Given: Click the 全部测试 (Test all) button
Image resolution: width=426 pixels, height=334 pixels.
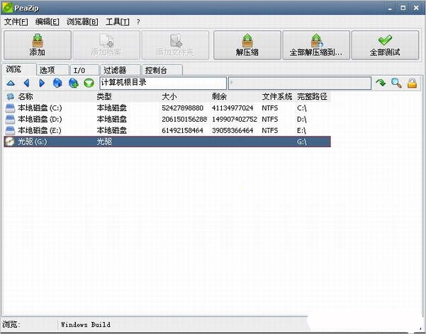Looking at the screenshot, I should [x=386, y=45].
